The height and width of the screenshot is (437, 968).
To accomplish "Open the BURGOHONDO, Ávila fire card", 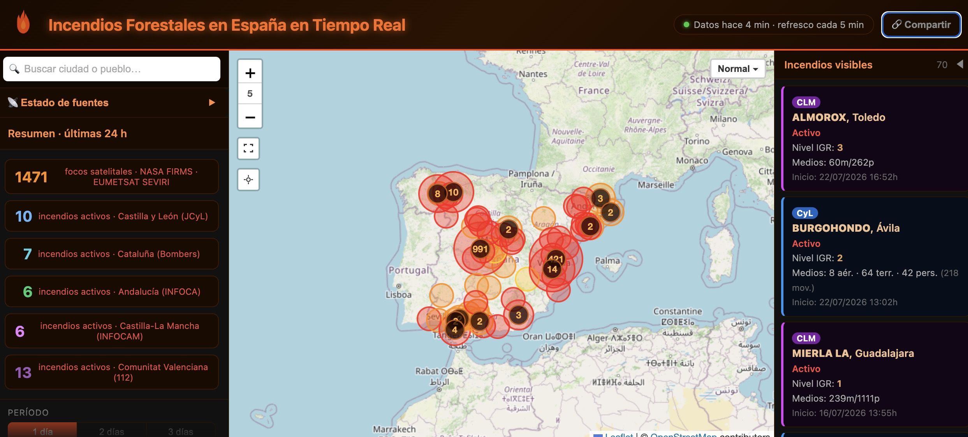I will pos(874,257).
